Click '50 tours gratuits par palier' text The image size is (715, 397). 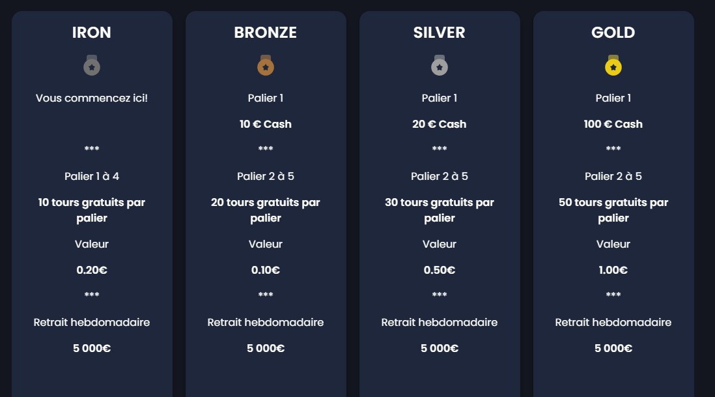(x=613, y=210)
